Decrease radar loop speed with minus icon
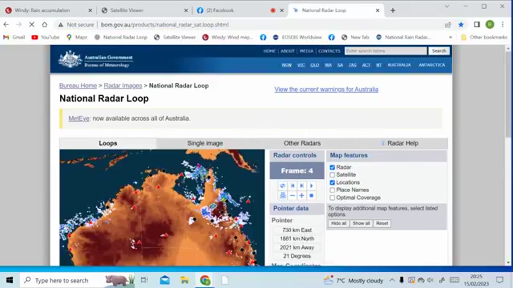This screenshot has height=288, width=513. point(293,195)
